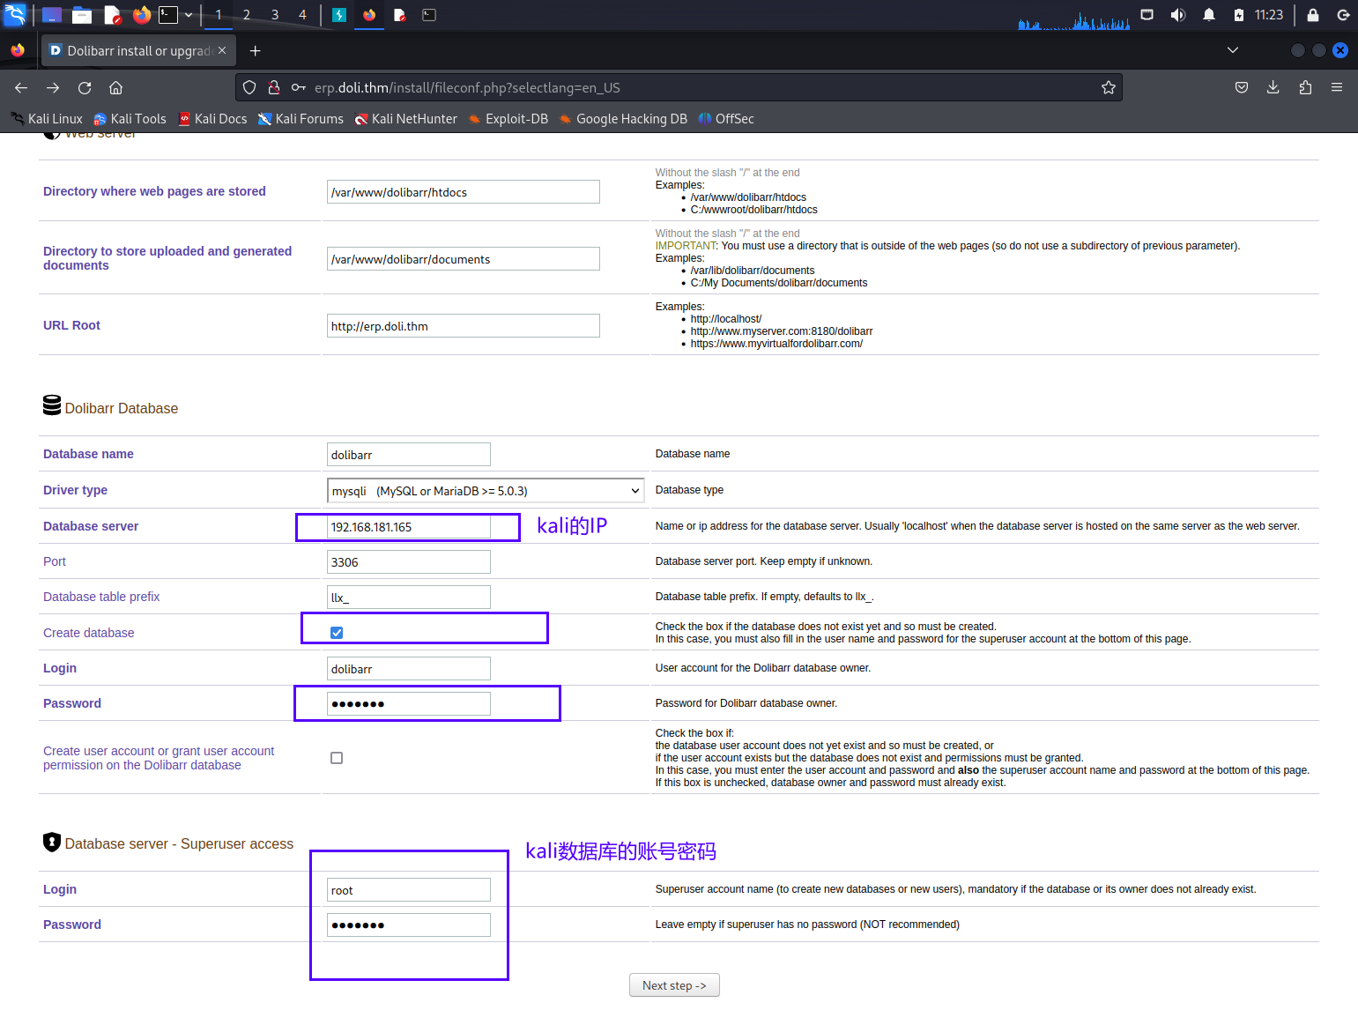This screenshot has height=1010, width=1358.
Task: Open Exploit-DB bookmark
Action: (508, 119)
